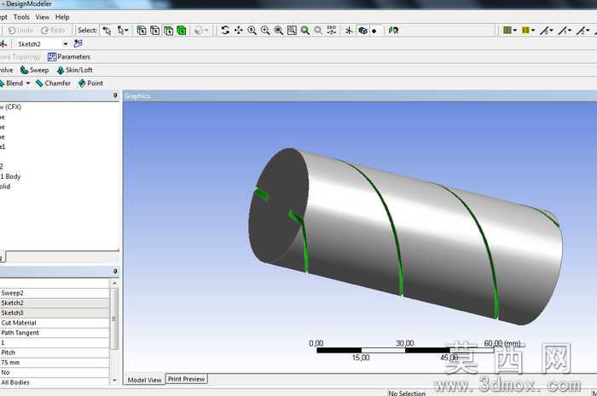Click the Look At Face icon
Screen dimensions: 597x396
(393, 30)
